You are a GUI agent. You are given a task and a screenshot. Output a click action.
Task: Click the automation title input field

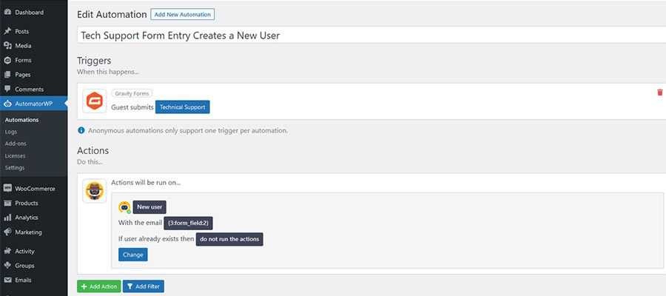pyautogui.click(x=370, y=35)
